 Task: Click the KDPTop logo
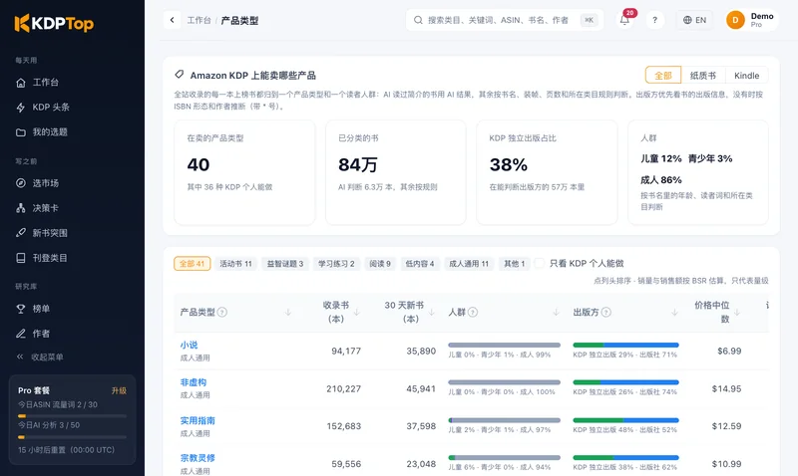click(54, 23)
